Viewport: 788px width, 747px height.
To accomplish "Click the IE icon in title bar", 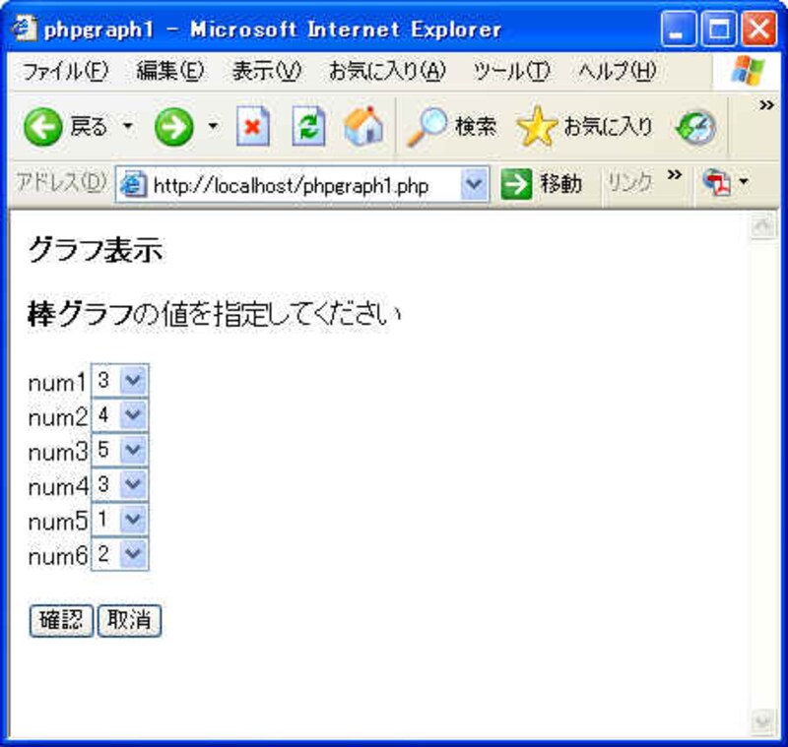I will coord(24,30).
